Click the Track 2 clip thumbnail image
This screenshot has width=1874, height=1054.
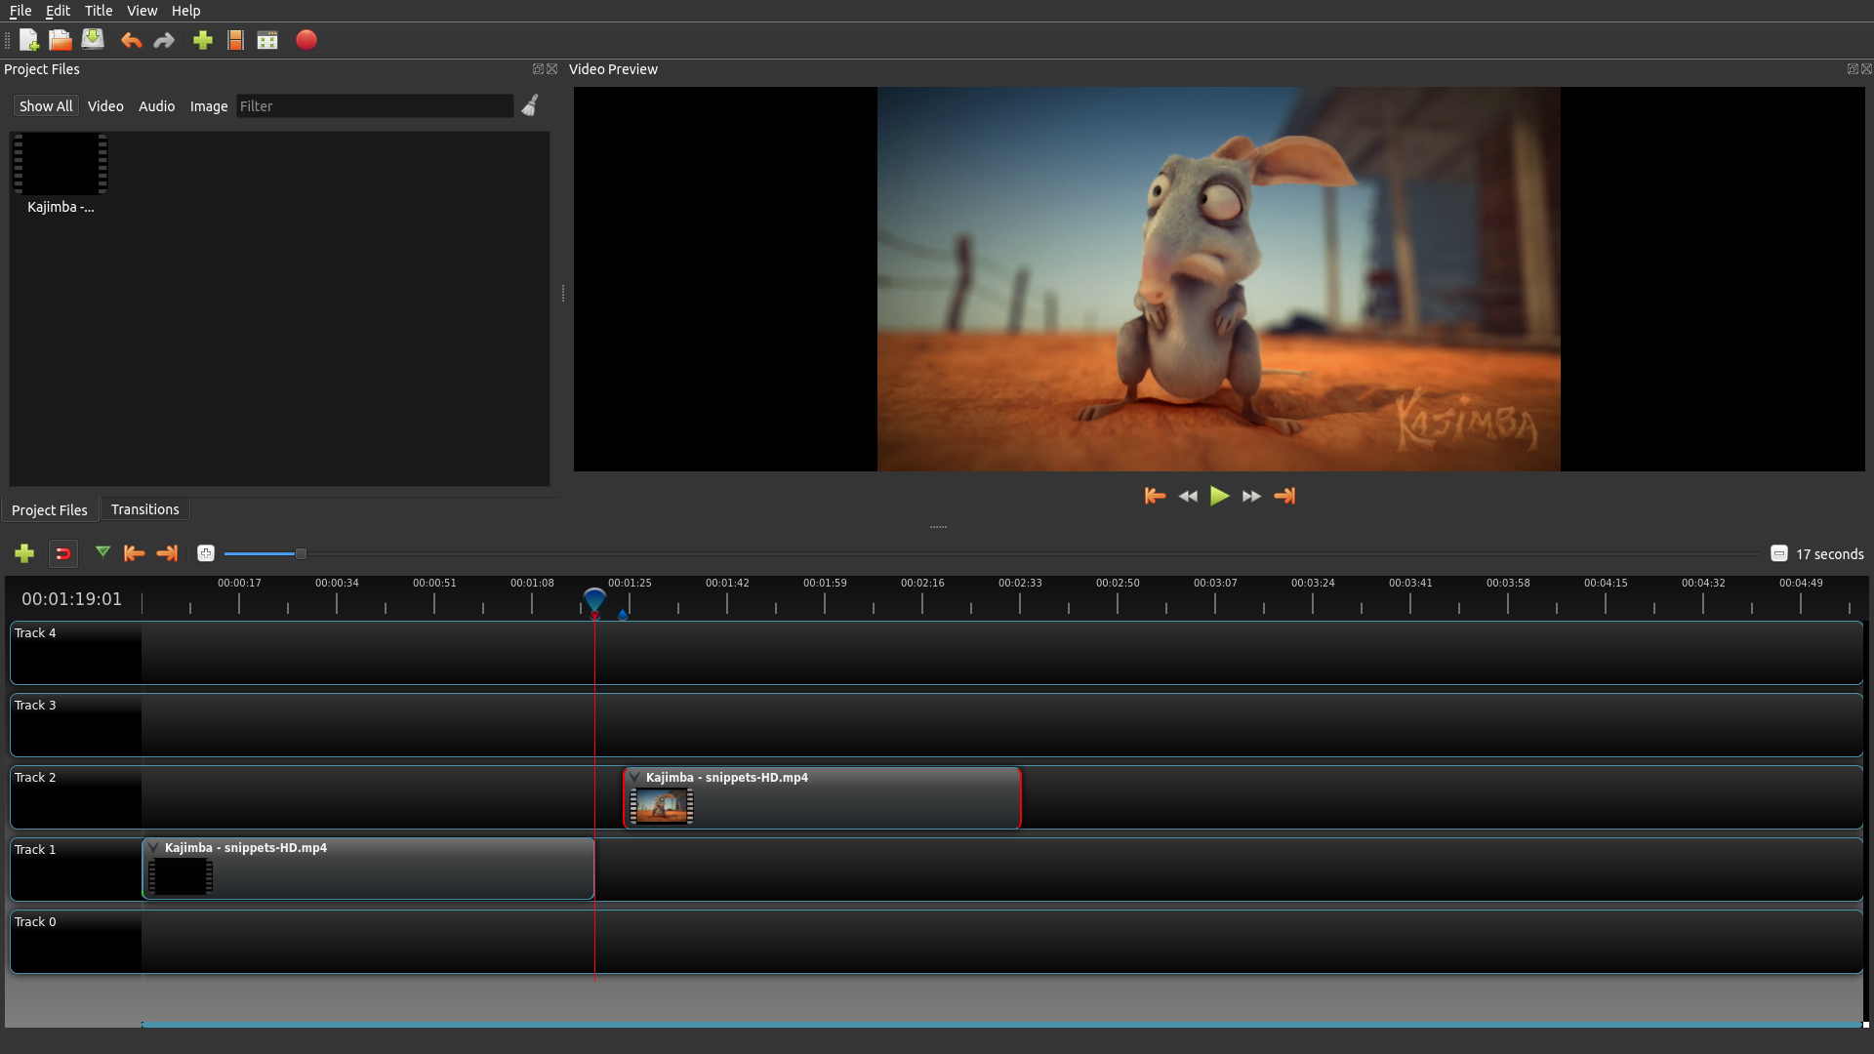[662, 806]
